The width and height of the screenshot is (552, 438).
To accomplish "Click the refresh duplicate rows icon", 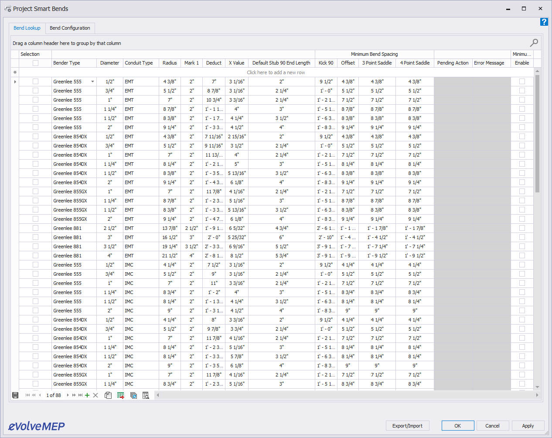I will pos(133,395).
